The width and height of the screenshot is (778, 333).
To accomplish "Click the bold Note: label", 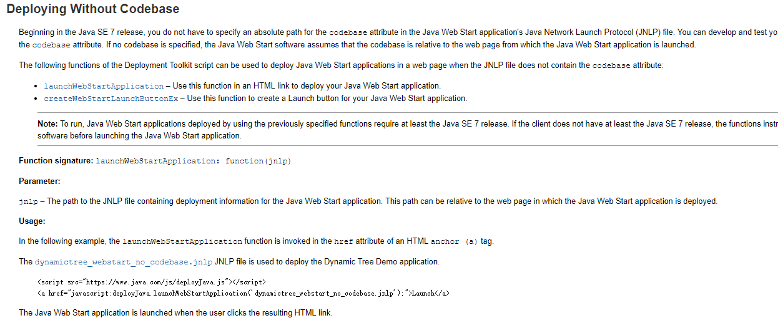I will coord(47,124).
